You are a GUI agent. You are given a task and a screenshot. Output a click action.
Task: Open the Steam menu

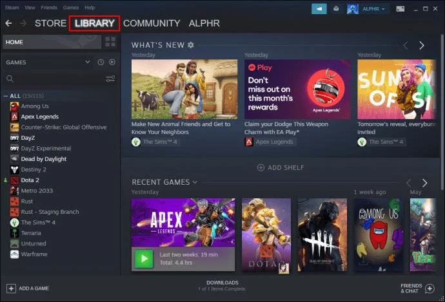coord(12,7)
